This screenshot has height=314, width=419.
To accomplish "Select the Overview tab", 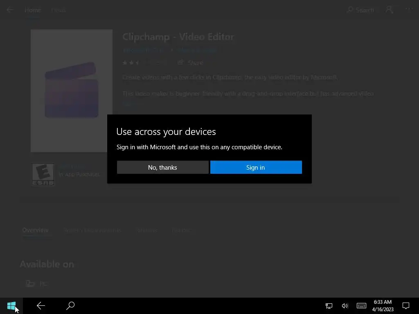I will tap(35, 230).
